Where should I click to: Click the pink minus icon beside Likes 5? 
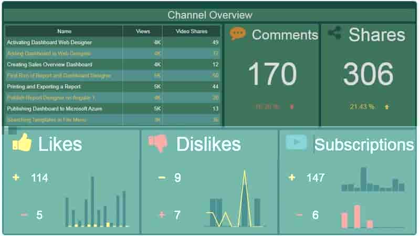pyautogui.click(x=24, y=214)
